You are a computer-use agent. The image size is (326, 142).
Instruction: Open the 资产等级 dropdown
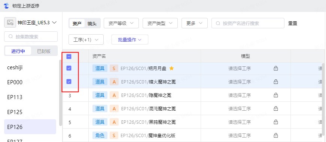[121, 23]
